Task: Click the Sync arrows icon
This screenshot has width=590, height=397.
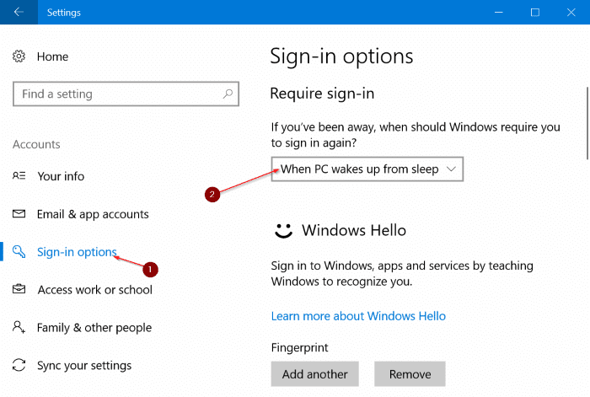Action: (x=19, y=365)
